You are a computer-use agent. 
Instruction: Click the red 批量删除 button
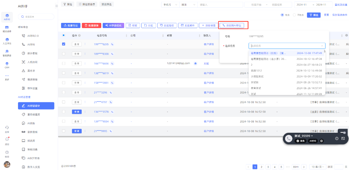pyautogui.click(x=91, y=26)
